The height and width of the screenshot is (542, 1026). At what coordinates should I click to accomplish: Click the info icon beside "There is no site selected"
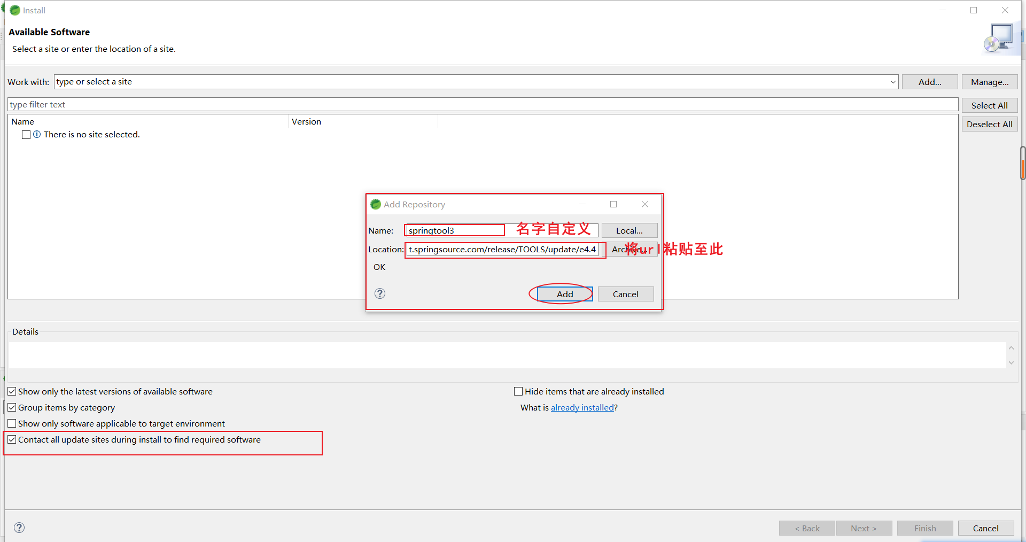(x=37, y=135)
